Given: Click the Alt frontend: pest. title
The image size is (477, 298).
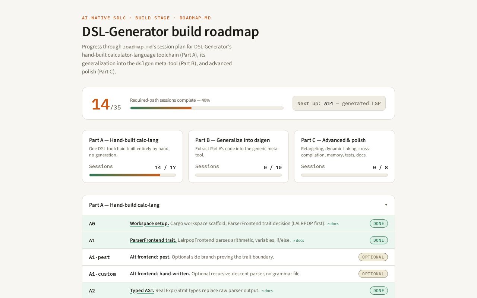Looking at the screenshot, I should coord(150,257).
